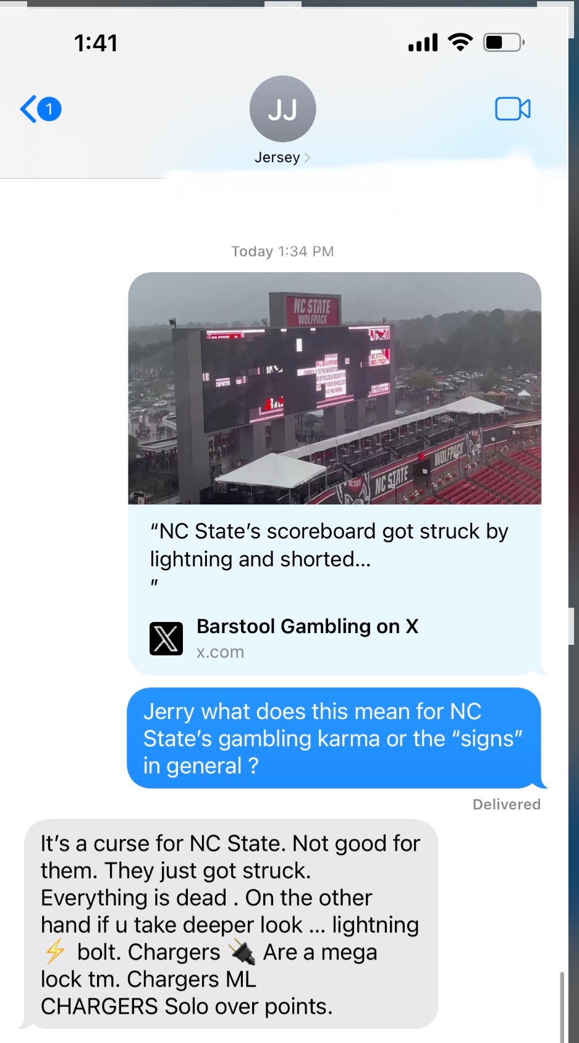This screenshot has height=1043, width=579.
Task: Tap the Jersey contact name
Action: (277, 158)
